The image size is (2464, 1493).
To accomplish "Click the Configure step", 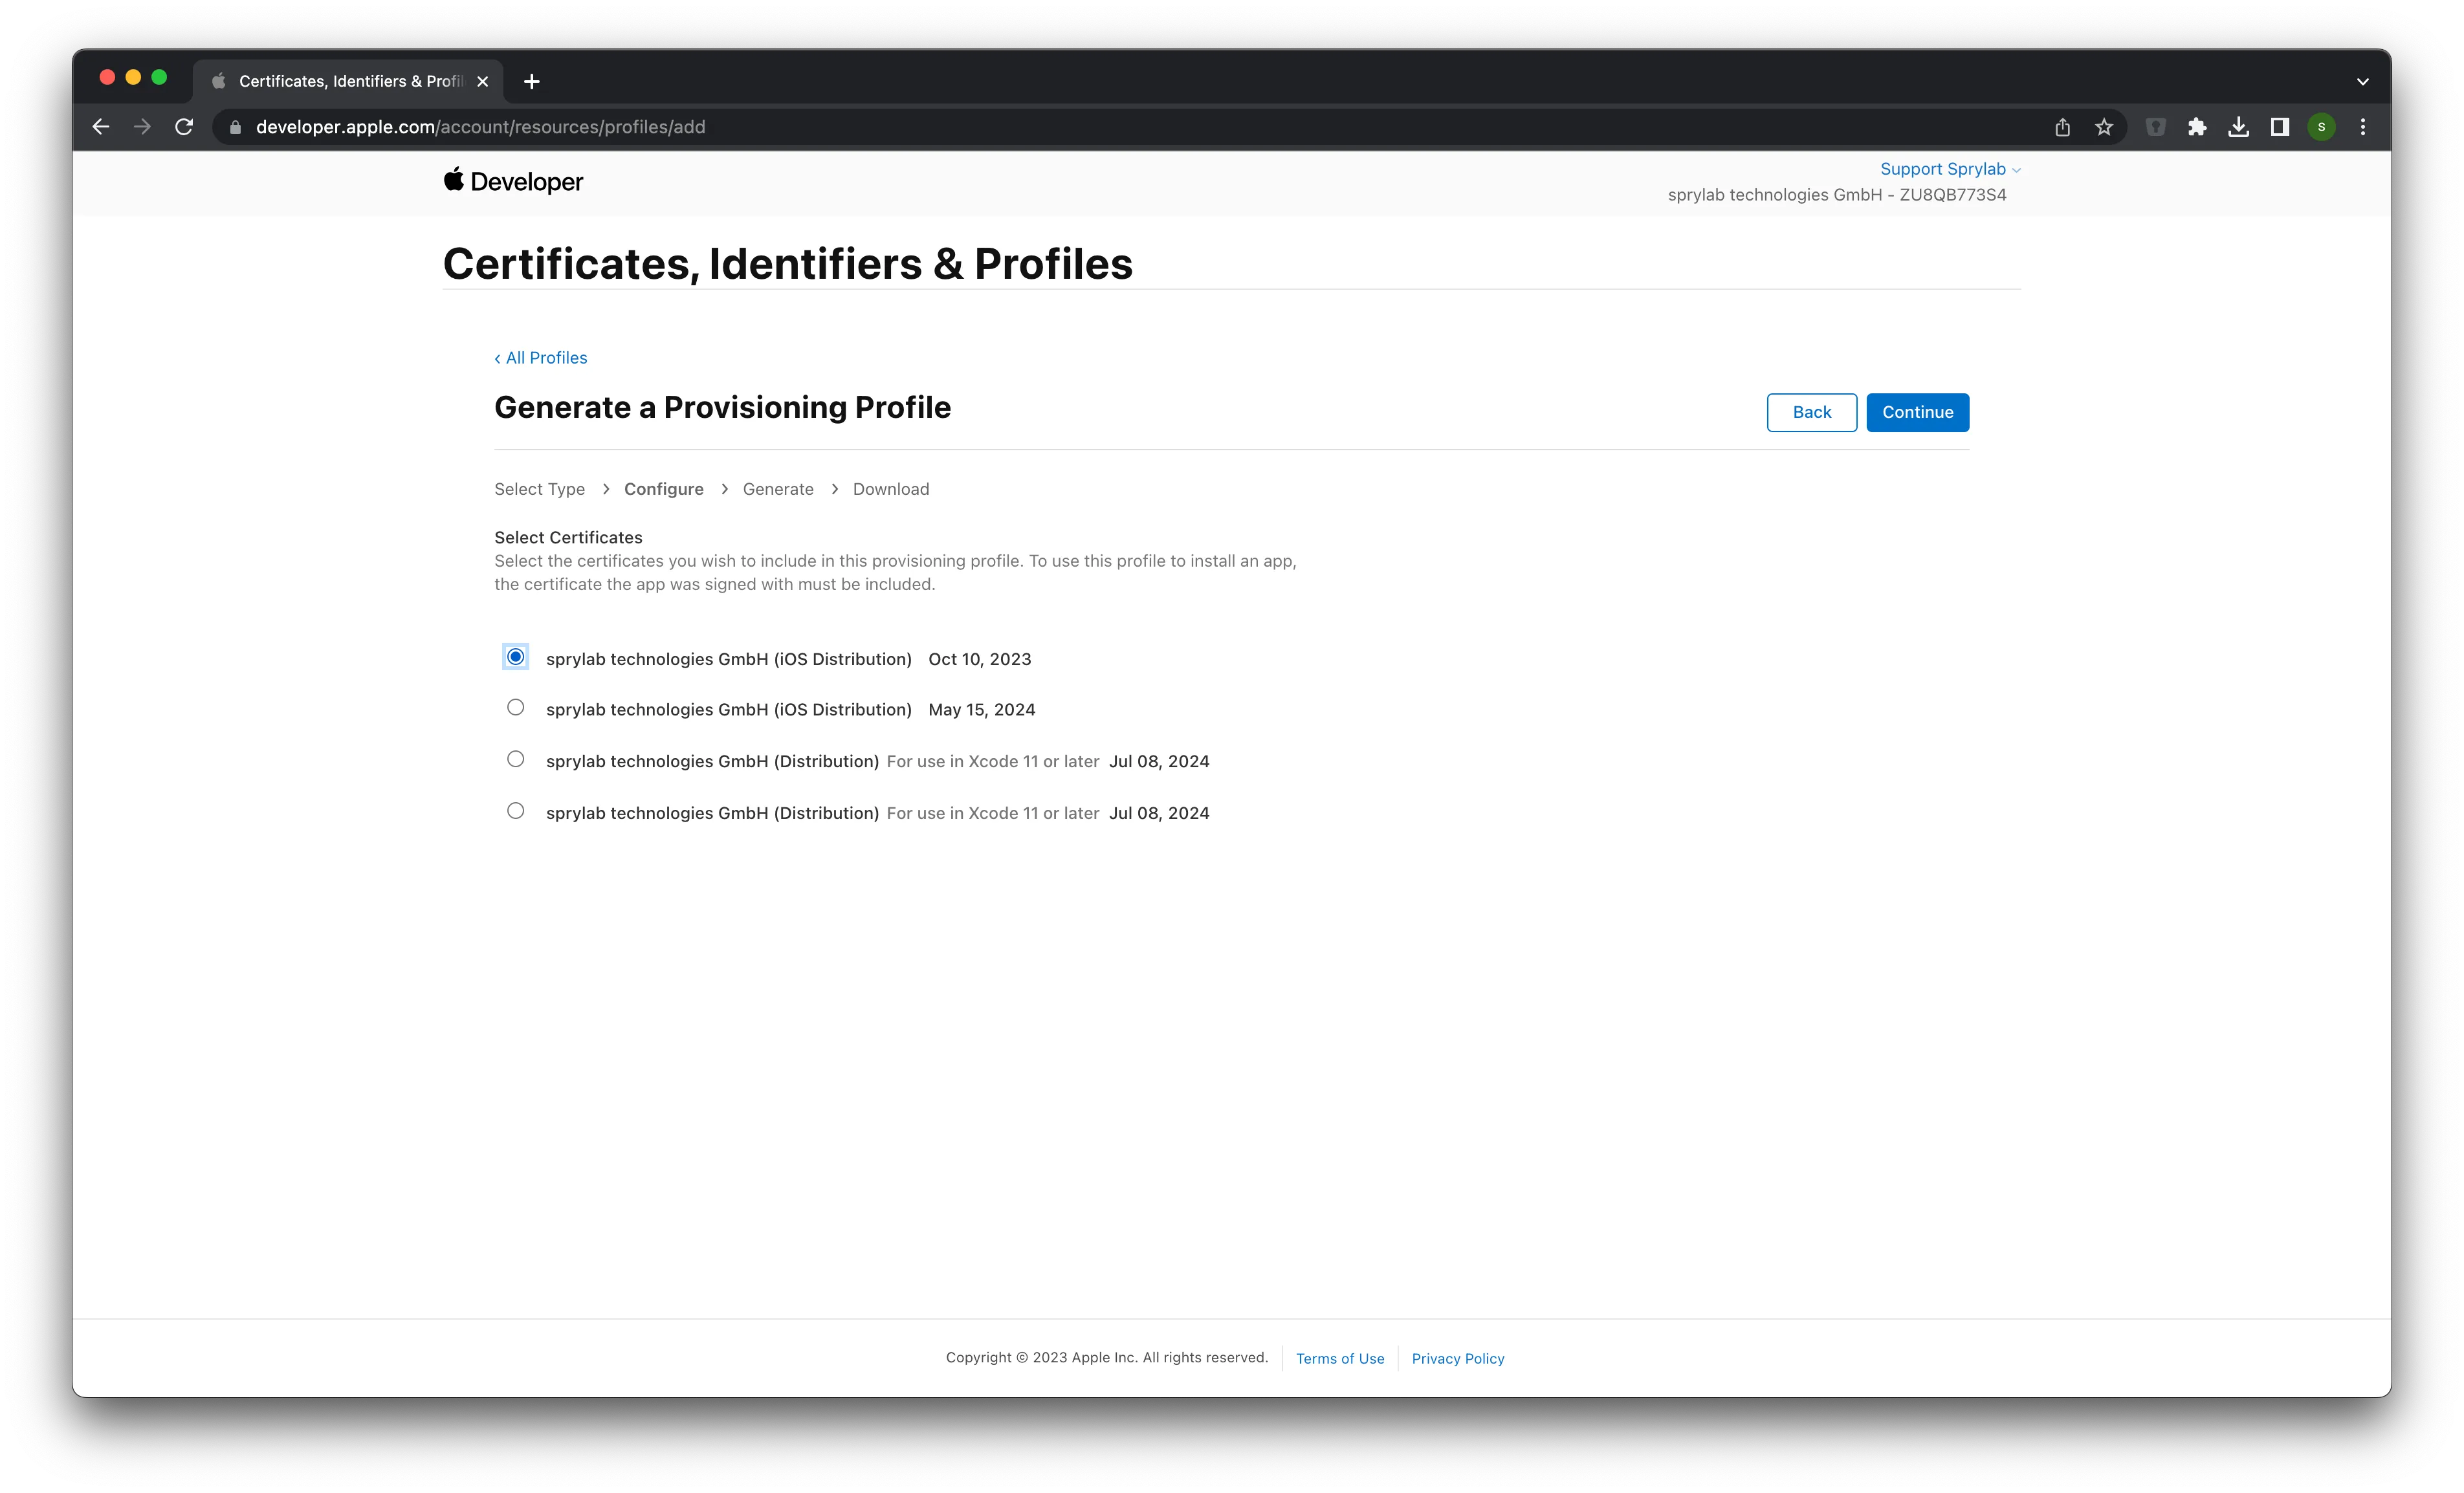I will pos(664,489).
